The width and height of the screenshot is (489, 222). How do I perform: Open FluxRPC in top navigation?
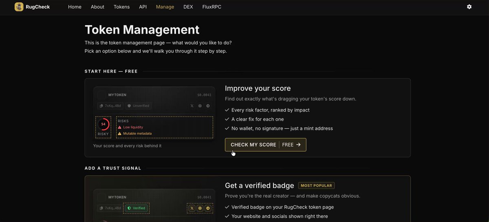pos(212,7)
